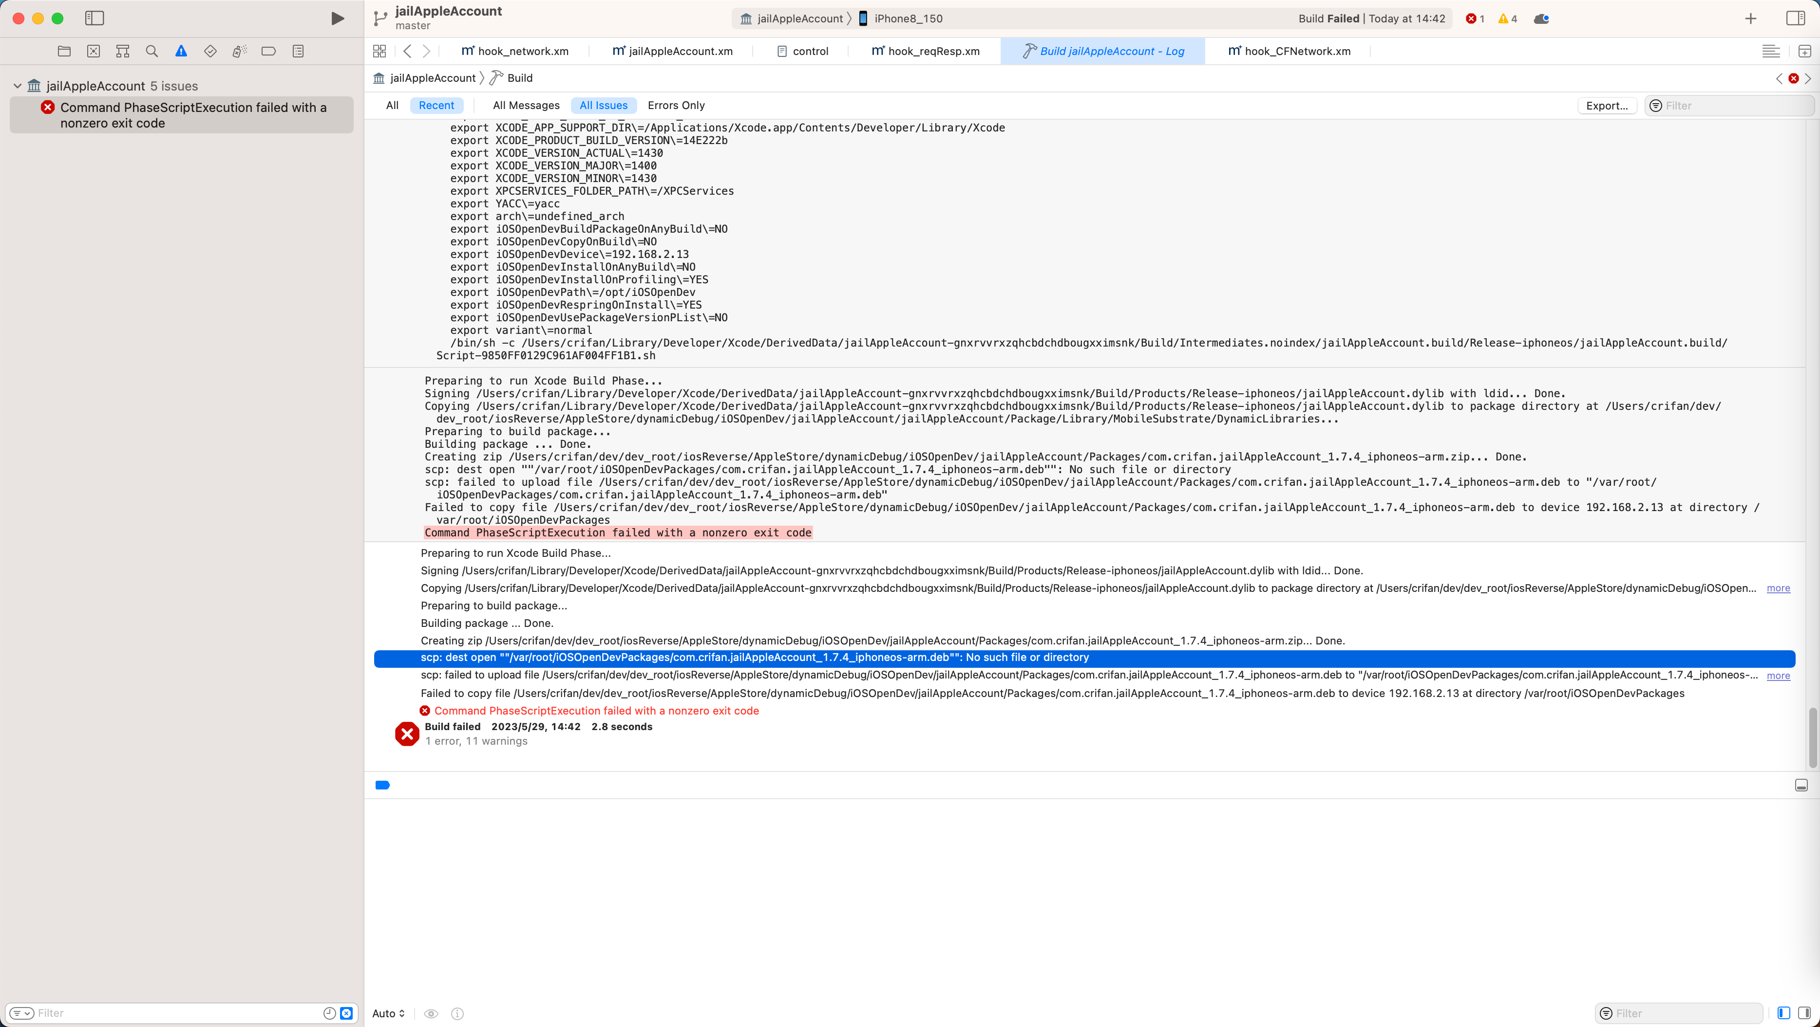Screen dimensions: 1820x1027
Task: Go back in editor history
Action: pyautogui.click(x=408, y=51)
